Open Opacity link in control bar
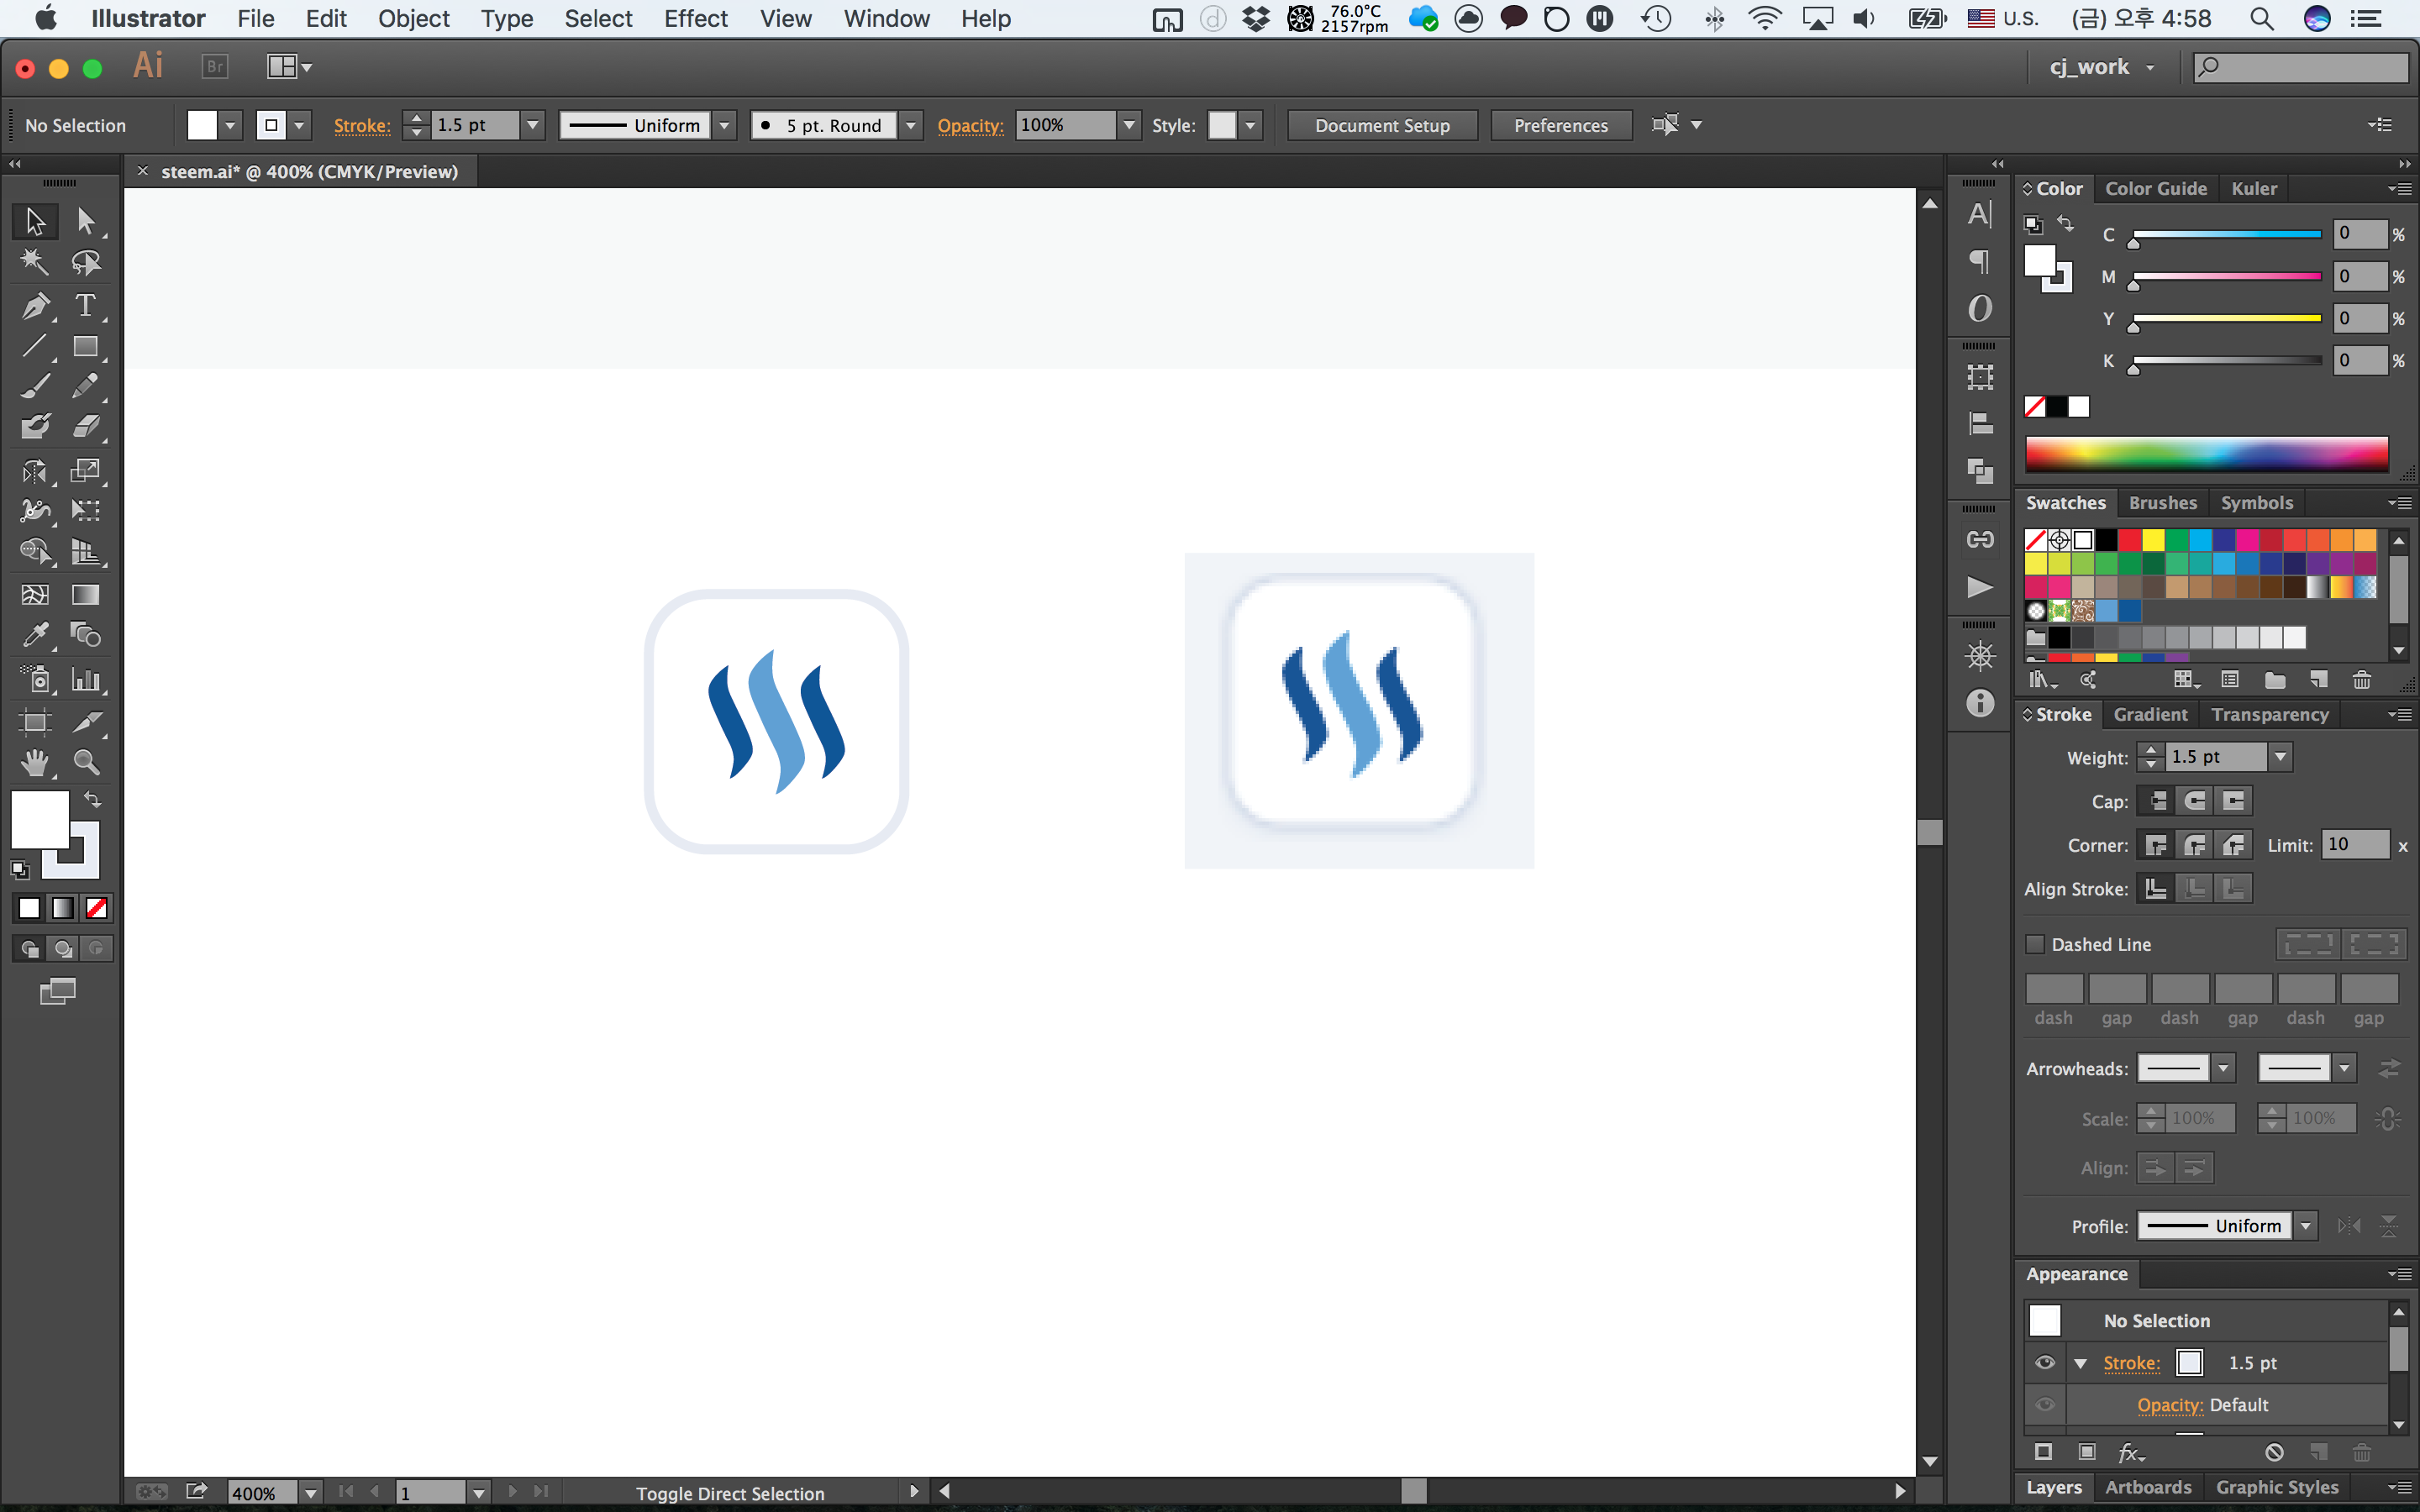Image resolution: width=2420 pixels, height=1512 pixels. point(970,125)
